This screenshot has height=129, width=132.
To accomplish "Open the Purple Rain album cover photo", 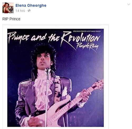I will pyautogui.click(x=55, y=78).
